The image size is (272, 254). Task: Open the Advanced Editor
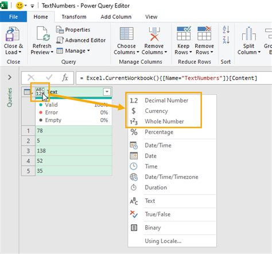81,40
